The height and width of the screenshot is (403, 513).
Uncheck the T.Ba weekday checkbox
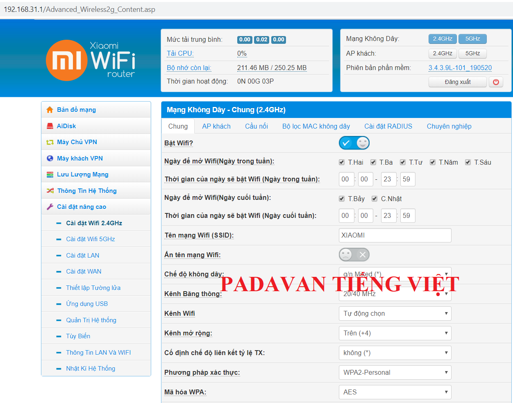(x=373, y=163)
